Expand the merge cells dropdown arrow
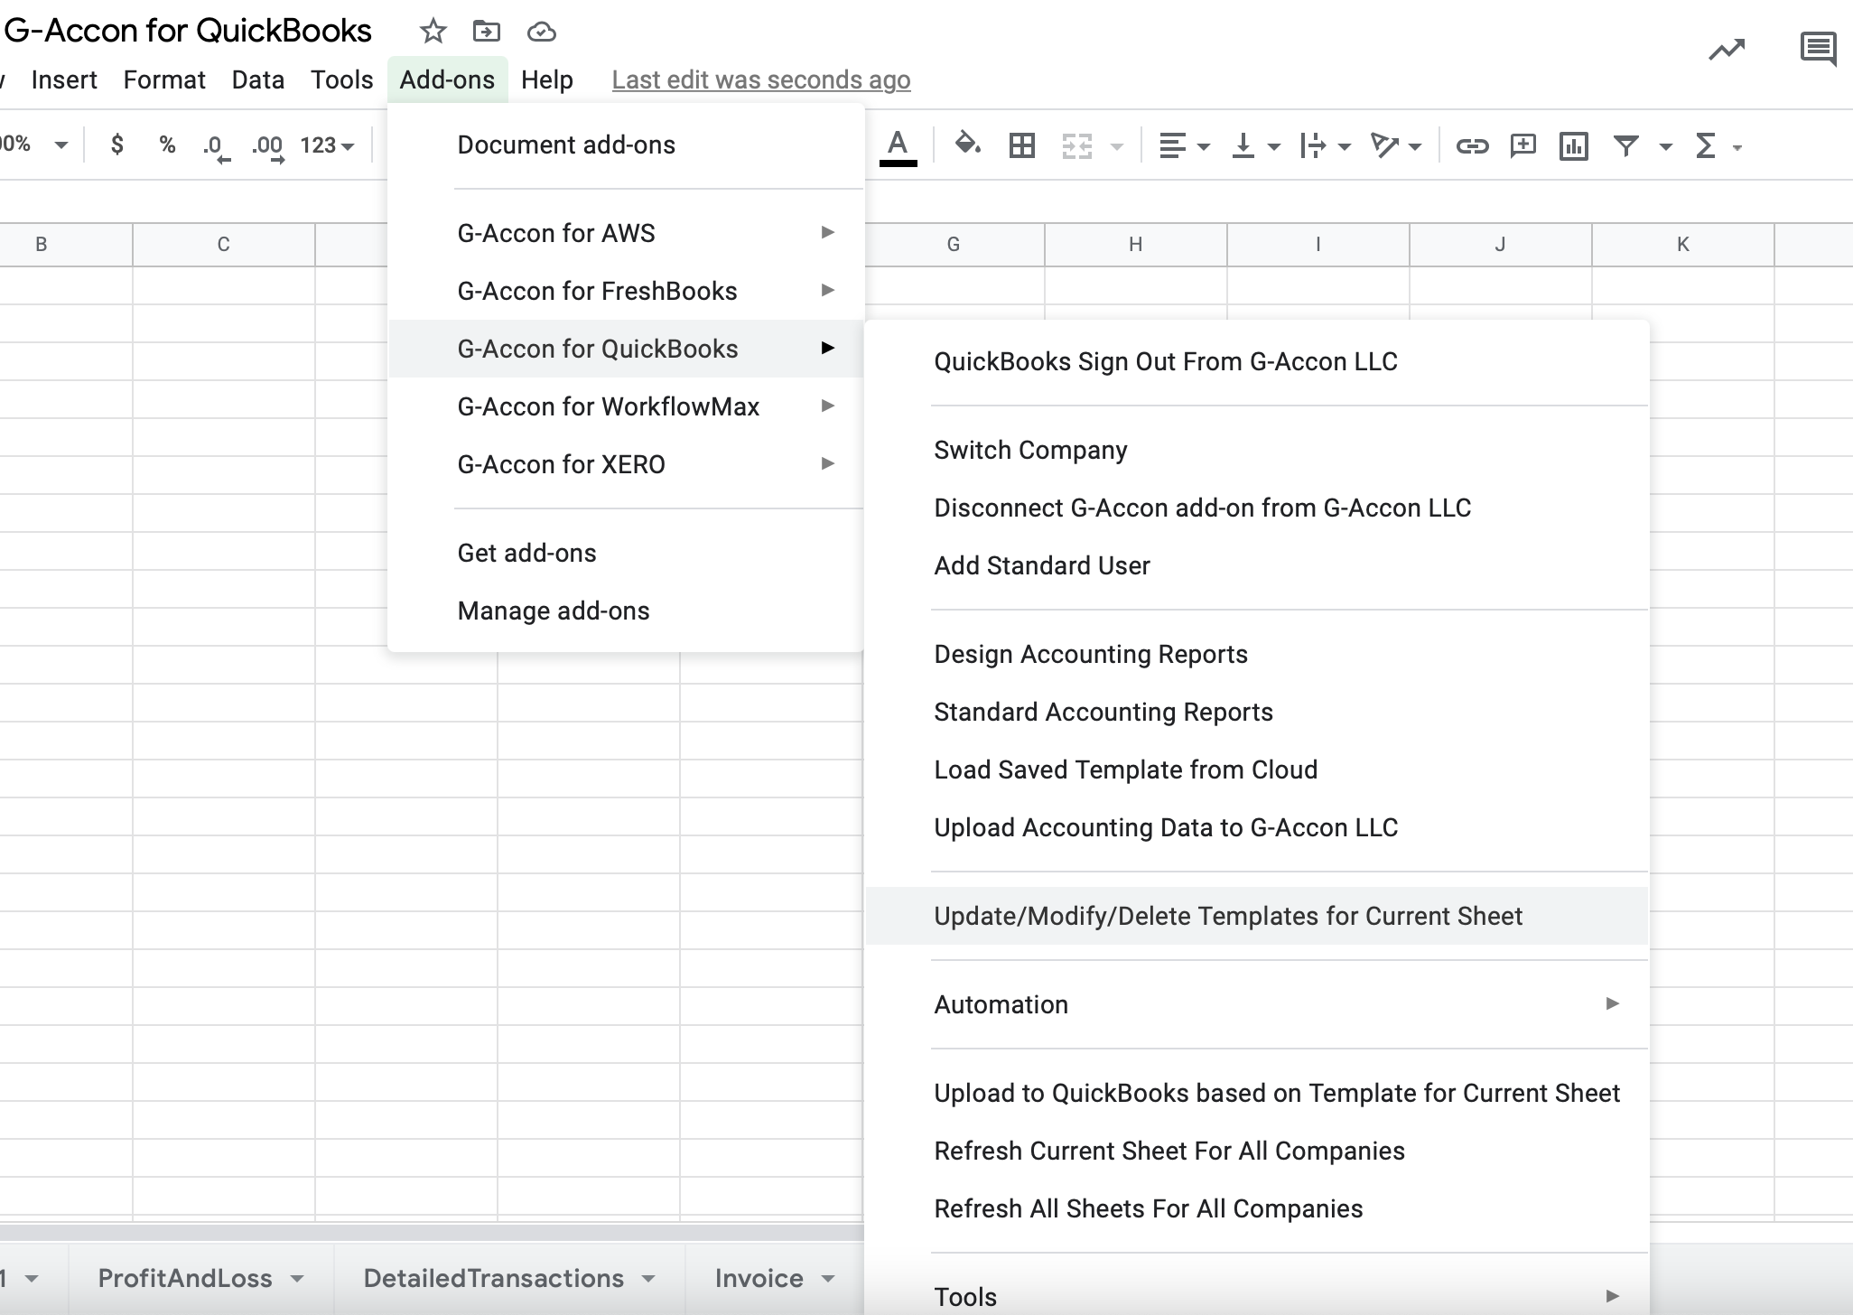The height and width of the screenshot is (1315, 1853). click(x=1117, y=146)
